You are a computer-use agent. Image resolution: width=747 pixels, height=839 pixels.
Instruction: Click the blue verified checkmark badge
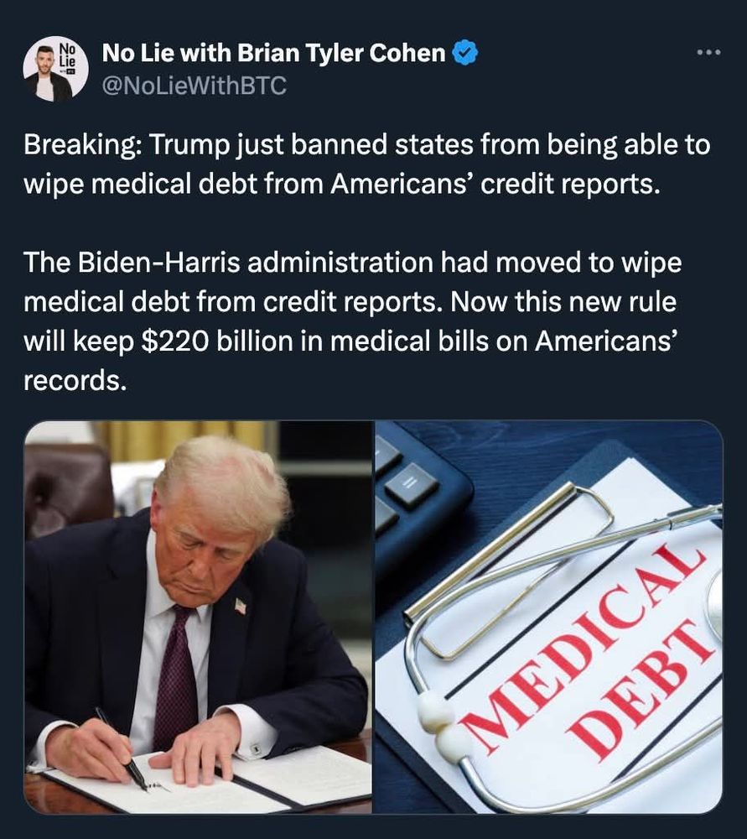(x=465, y=52)
